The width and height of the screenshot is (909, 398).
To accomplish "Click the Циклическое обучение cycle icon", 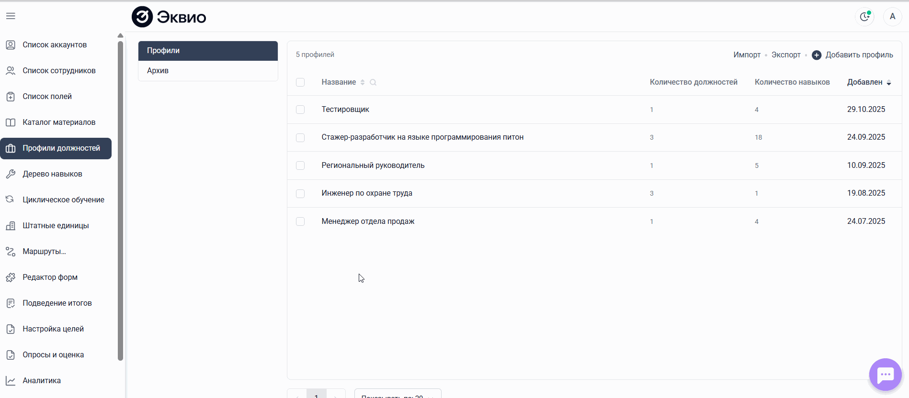I will click(x=11, y=200).
